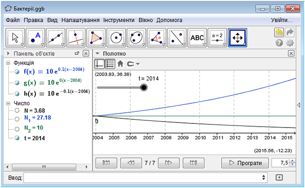This screenshot has height=188, width=305.
Task: Open the Move tool submenu arrow
Action: click(22, 45)
